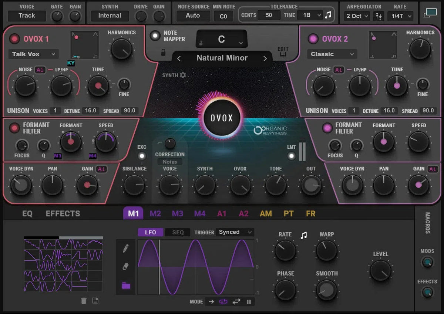Select the eraser tool in the LFO editor
The height and width of the screenshot is (314, 444).
(125, 265)
